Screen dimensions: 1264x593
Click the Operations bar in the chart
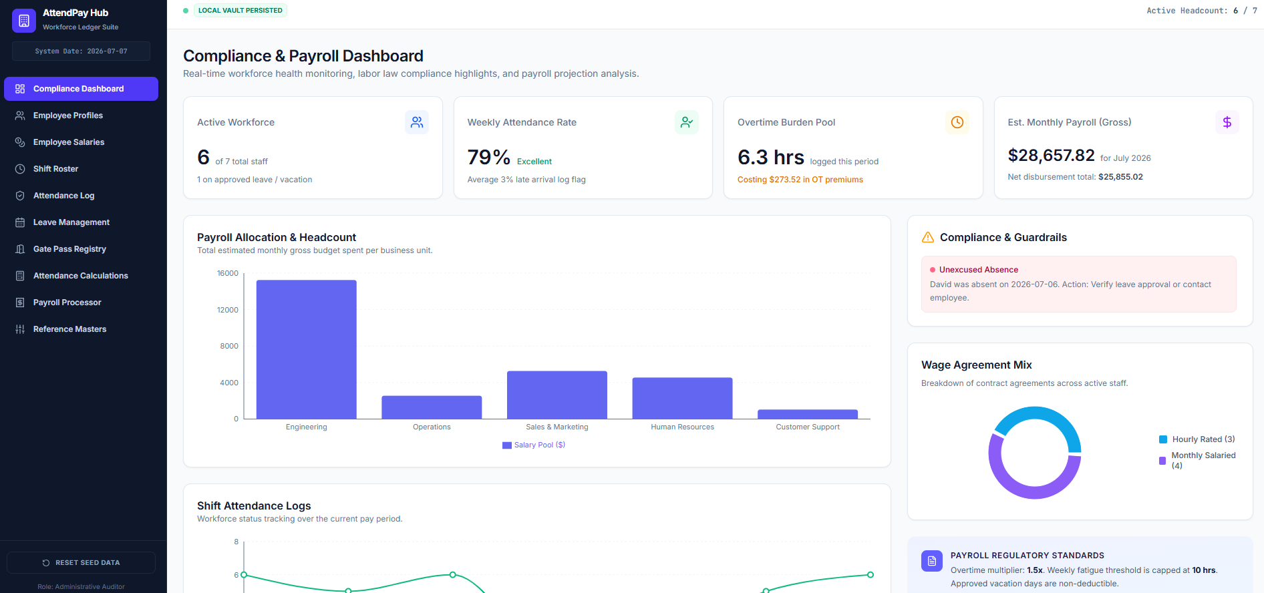coord(432,407)
